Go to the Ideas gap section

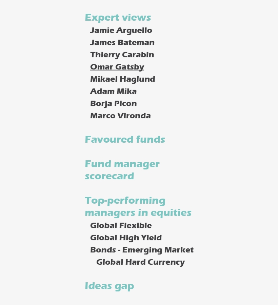pos(109,286)
